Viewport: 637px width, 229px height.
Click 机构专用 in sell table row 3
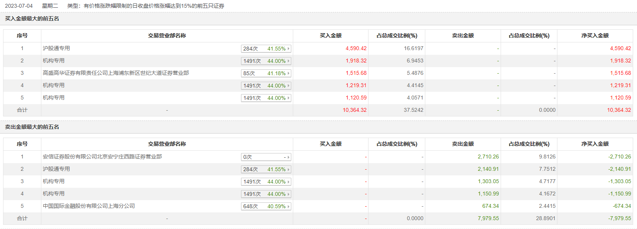click(54, 181)
